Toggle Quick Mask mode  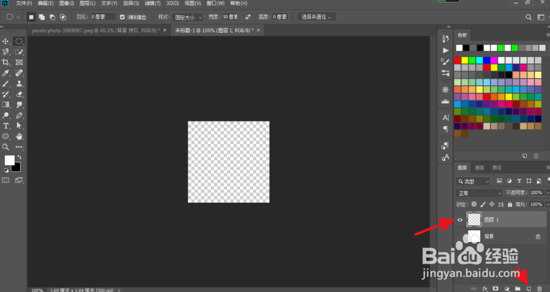[5, 180]
